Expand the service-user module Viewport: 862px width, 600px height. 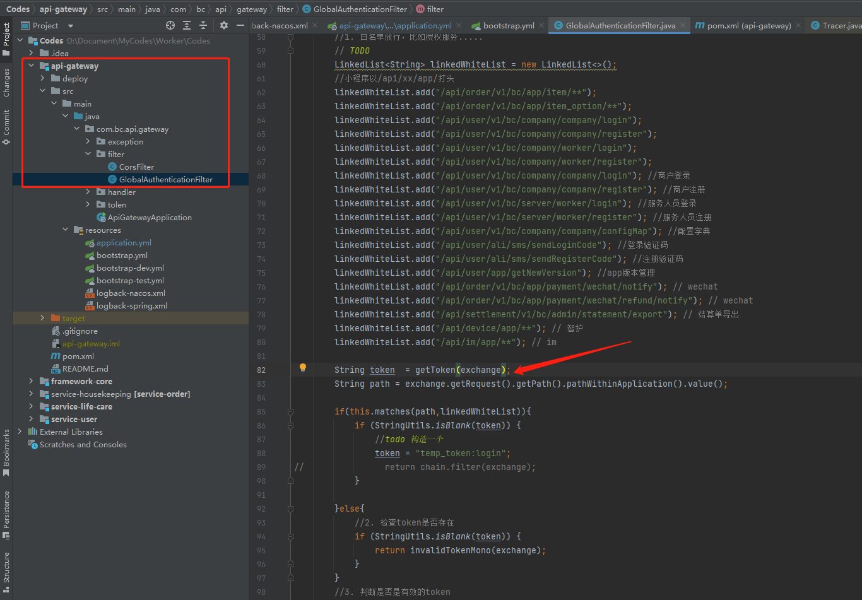32,419
